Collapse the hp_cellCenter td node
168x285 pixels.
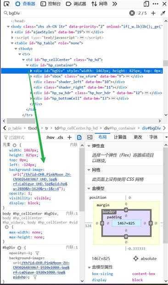(23, 59)
